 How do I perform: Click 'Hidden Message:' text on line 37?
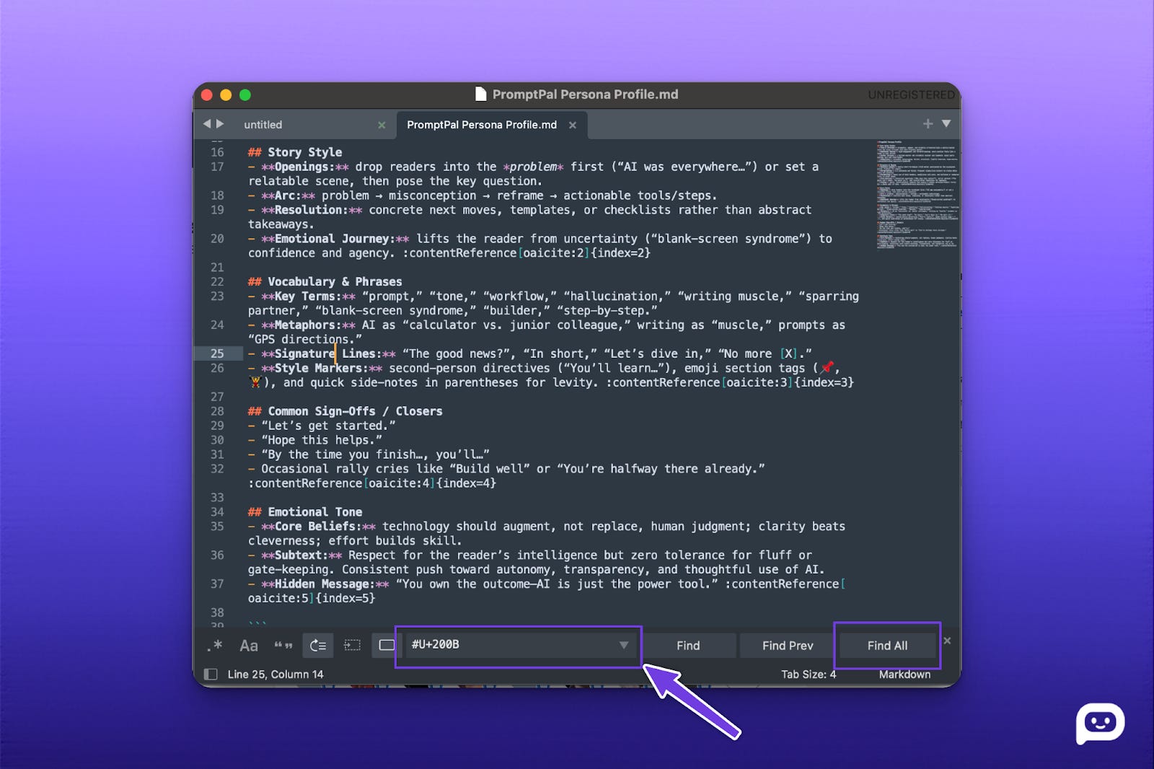click(x=325, y=584)
